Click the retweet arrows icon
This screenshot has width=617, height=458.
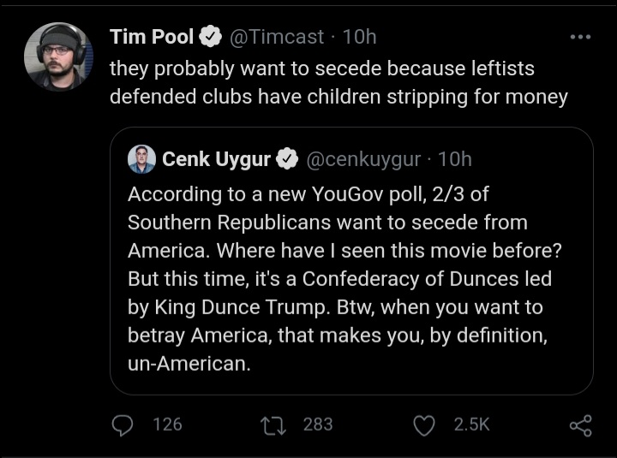click(x=273, y=426)
